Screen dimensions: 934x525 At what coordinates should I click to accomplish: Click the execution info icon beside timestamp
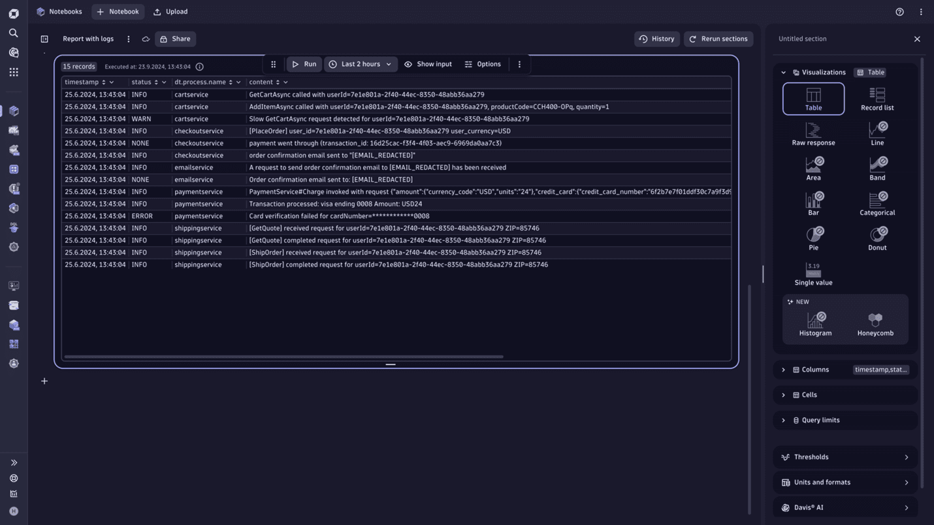point(200,67)
